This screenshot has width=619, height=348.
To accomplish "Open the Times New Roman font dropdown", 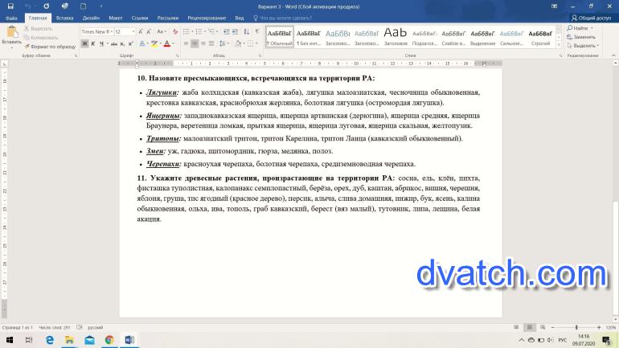I will pos(96,31).
